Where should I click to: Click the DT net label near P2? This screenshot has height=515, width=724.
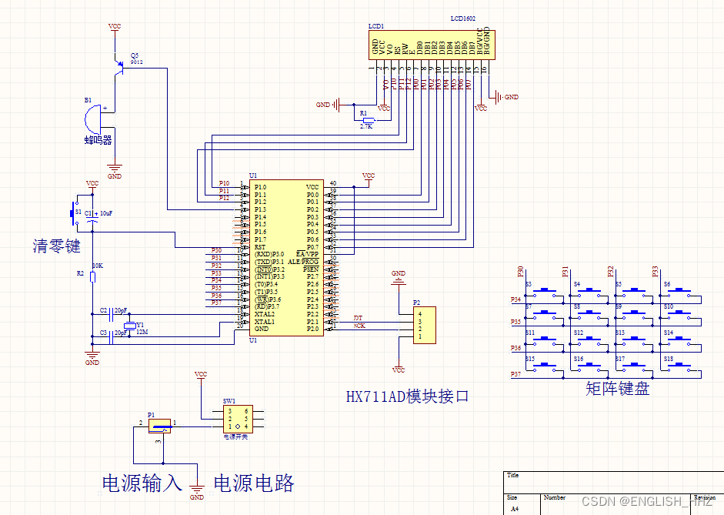[359, 318]
